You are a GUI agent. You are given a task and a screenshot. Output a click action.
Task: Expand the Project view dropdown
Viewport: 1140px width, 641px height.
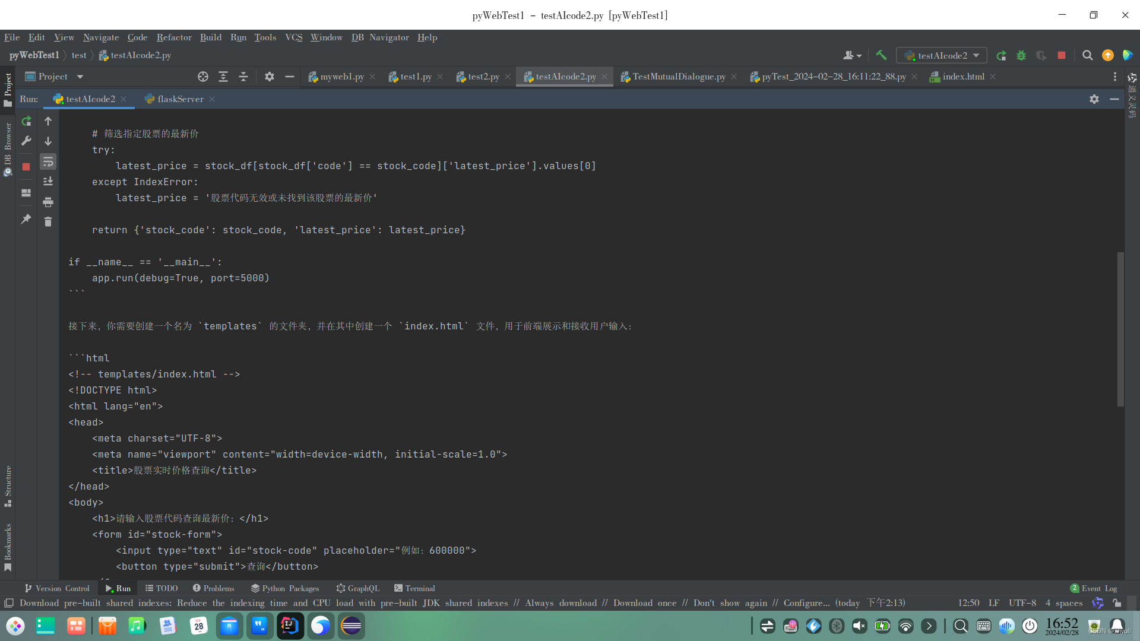(80, 77)
